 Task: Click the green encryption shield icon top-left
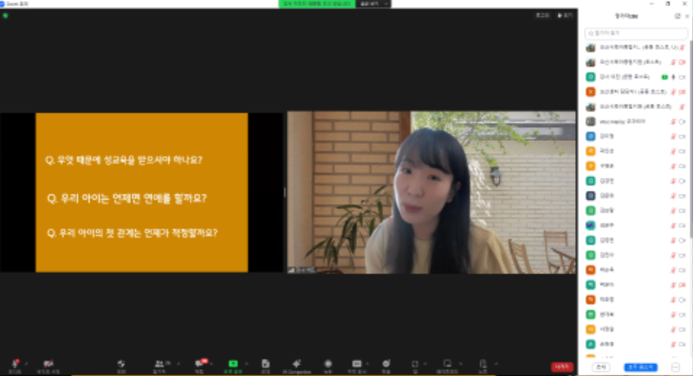point(5,16)
